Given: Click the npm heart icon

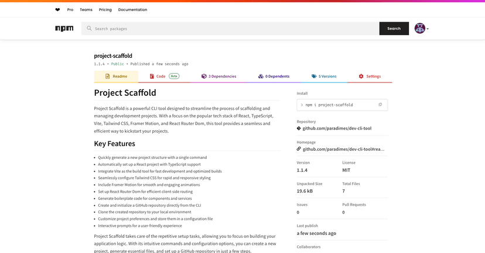Looking at the screenshot, I should click(x=57, y=10).
